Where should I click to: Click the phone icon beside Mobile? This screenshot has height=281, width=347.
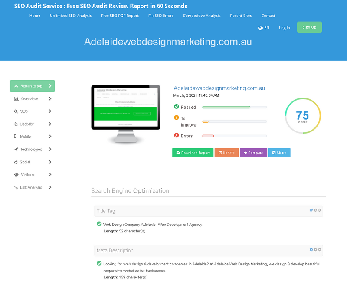pyautogui.click(x=15, y=136)
